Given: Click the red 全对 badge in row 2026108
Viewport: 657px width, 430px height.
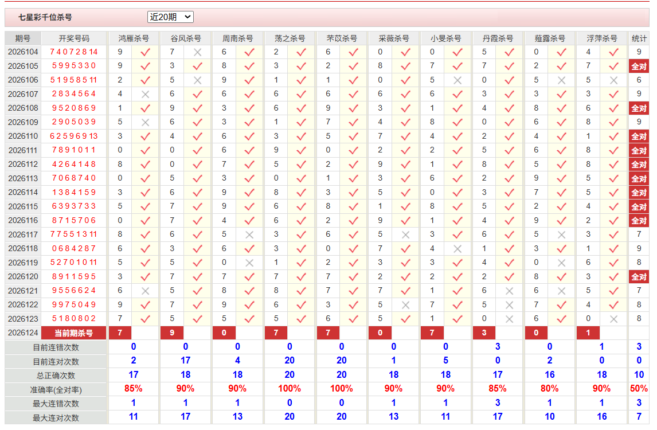Looking at the screenshot, I should coord(639,108).
